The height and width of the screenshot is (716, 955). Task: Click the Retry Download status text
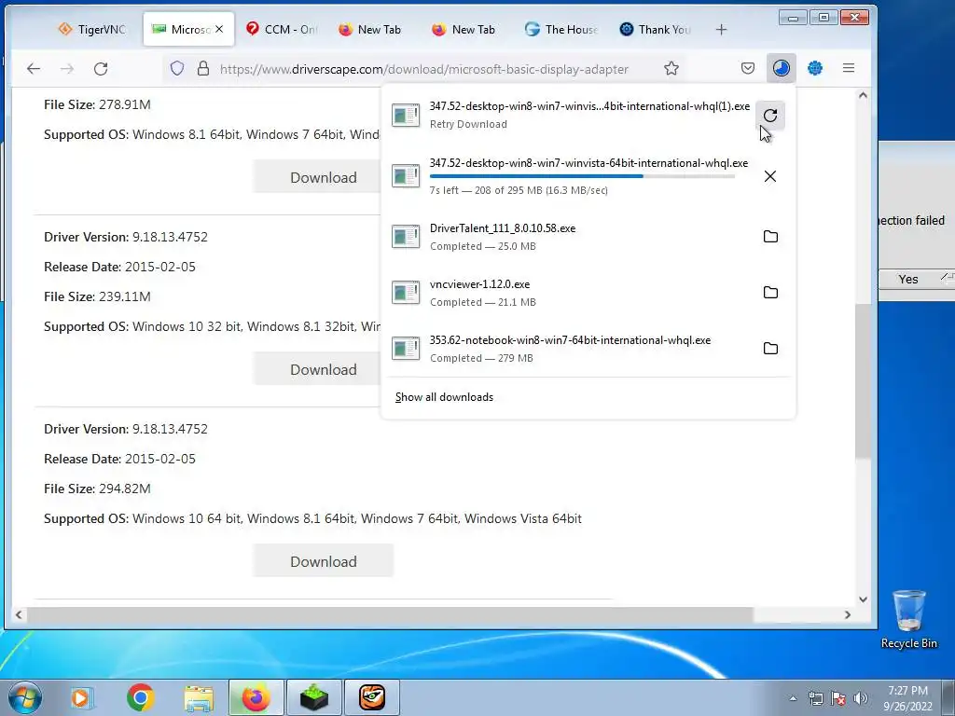[468, 124]
